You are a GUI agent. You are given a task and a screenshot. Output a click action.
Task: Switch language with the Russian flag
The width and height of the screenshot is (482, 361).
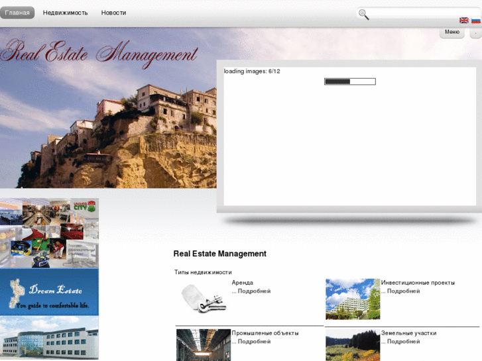click(x=476, y=21)
